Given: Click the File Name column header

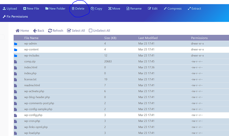Looking at the screenshot, I should pos(32,38).
